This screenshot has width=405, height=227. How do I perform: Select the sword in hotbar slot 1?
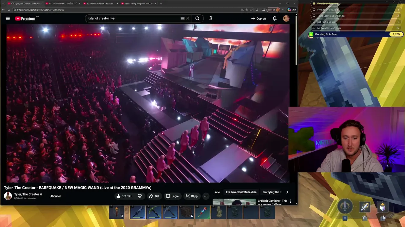click(x=138, y=212)
